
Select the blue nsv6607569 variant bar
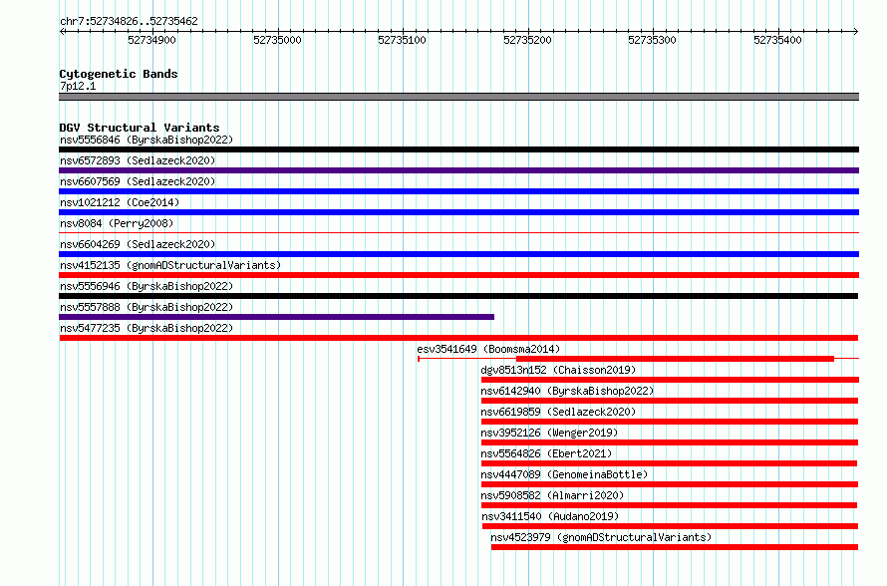(x=458, y=191)
